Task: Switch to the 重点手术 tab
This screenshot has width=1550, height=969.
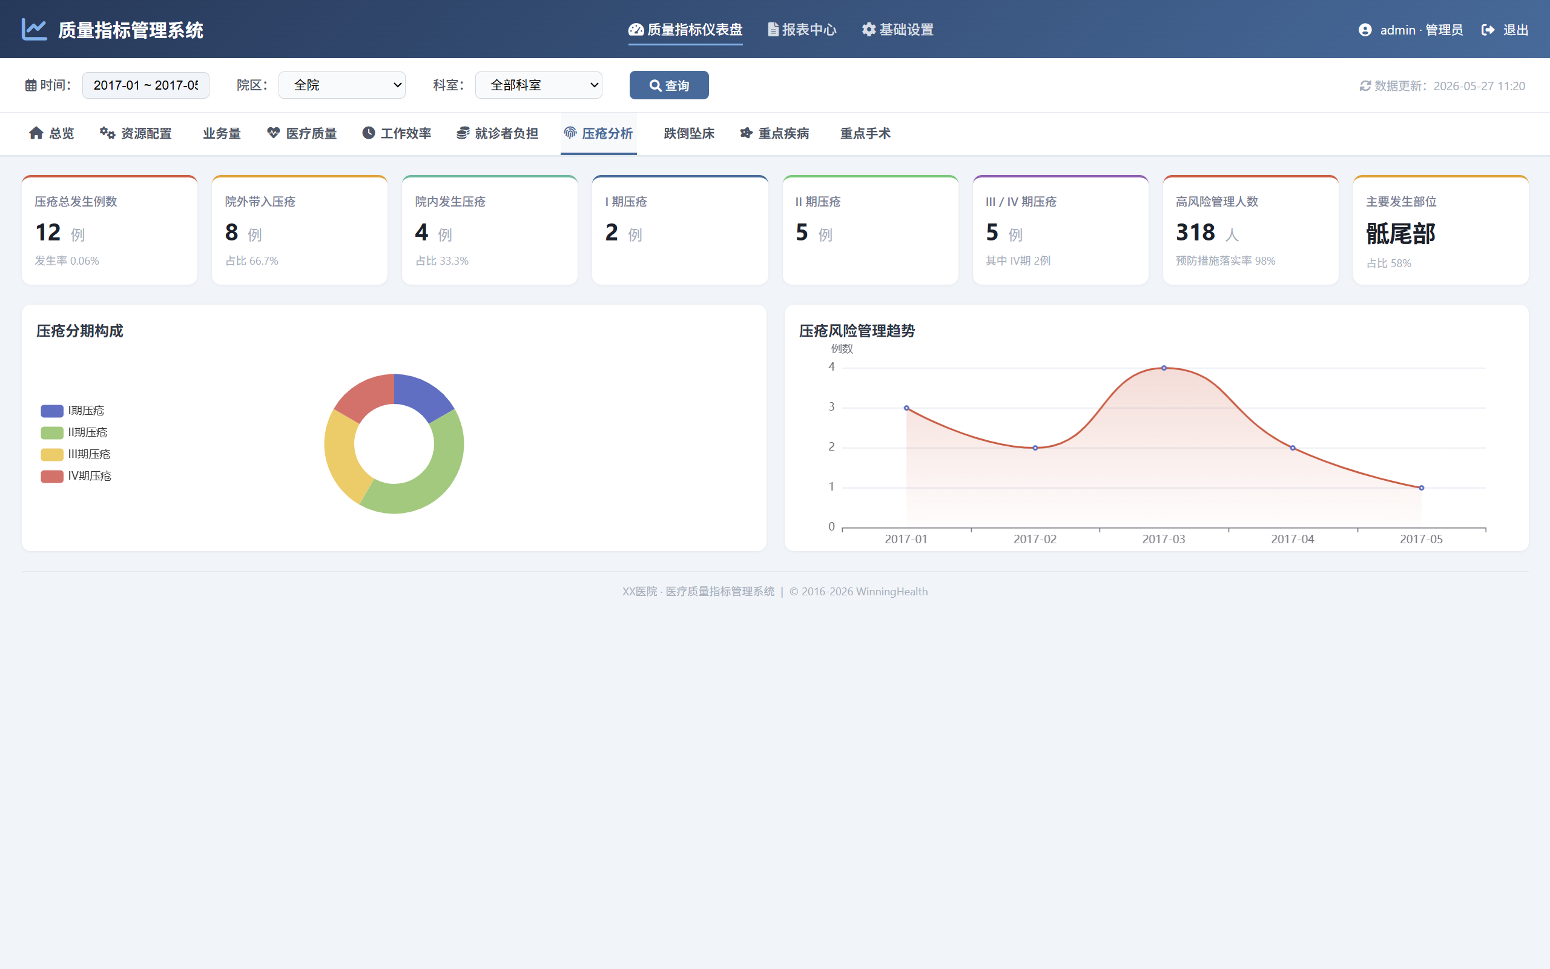Action: [x=865, y=134]
